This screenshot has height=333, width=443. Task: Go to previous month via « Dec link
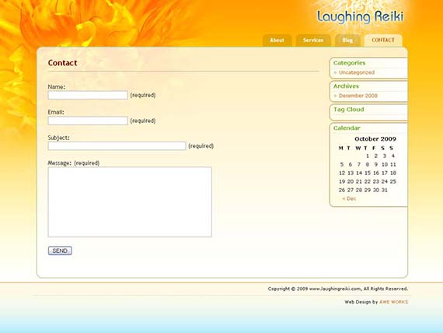(349, 198)
